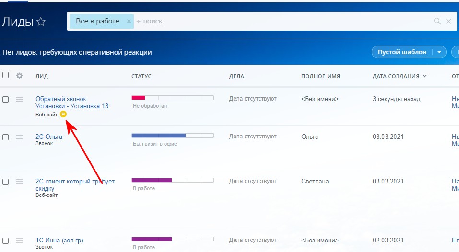Click yellow source icon next to Веб-сайт
This screenshot has width=459, height=252.
63,114
